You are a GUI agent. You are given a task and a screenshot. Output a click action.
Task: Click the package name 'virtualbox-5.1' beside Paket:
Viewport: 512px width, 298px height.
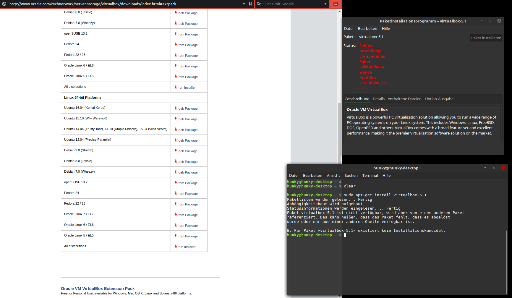click(371, 37)
